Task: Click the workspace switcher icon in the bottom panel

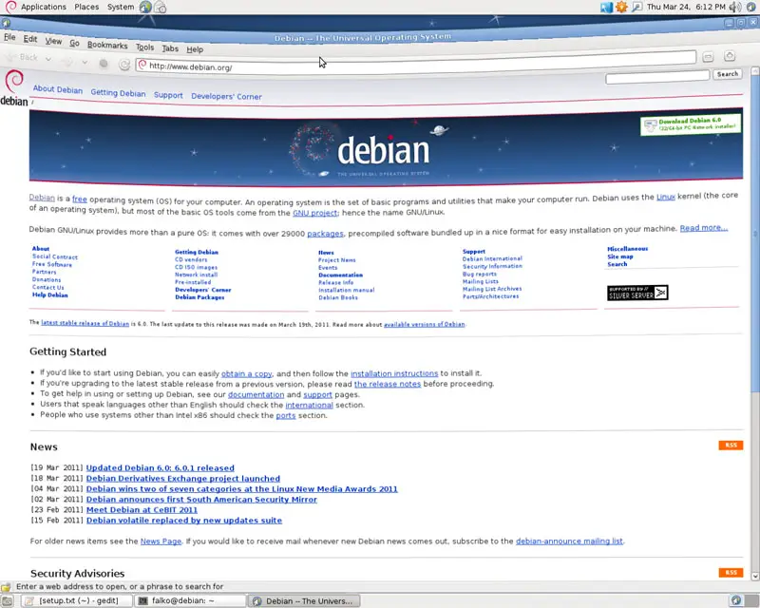Action: pyautogui.click(x=735, y=600)
